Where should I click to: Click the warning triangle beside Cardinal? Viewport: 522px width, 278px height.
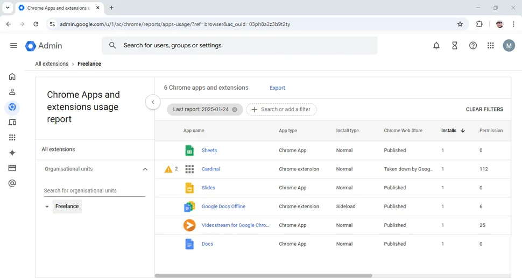(168, 169)
